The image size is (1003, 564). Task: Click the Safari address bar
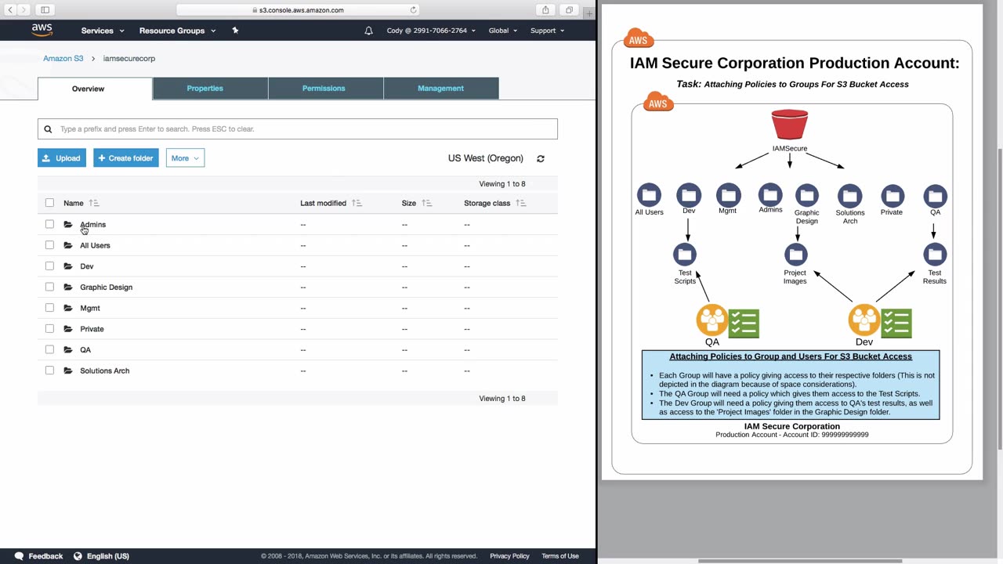[298, 10]
